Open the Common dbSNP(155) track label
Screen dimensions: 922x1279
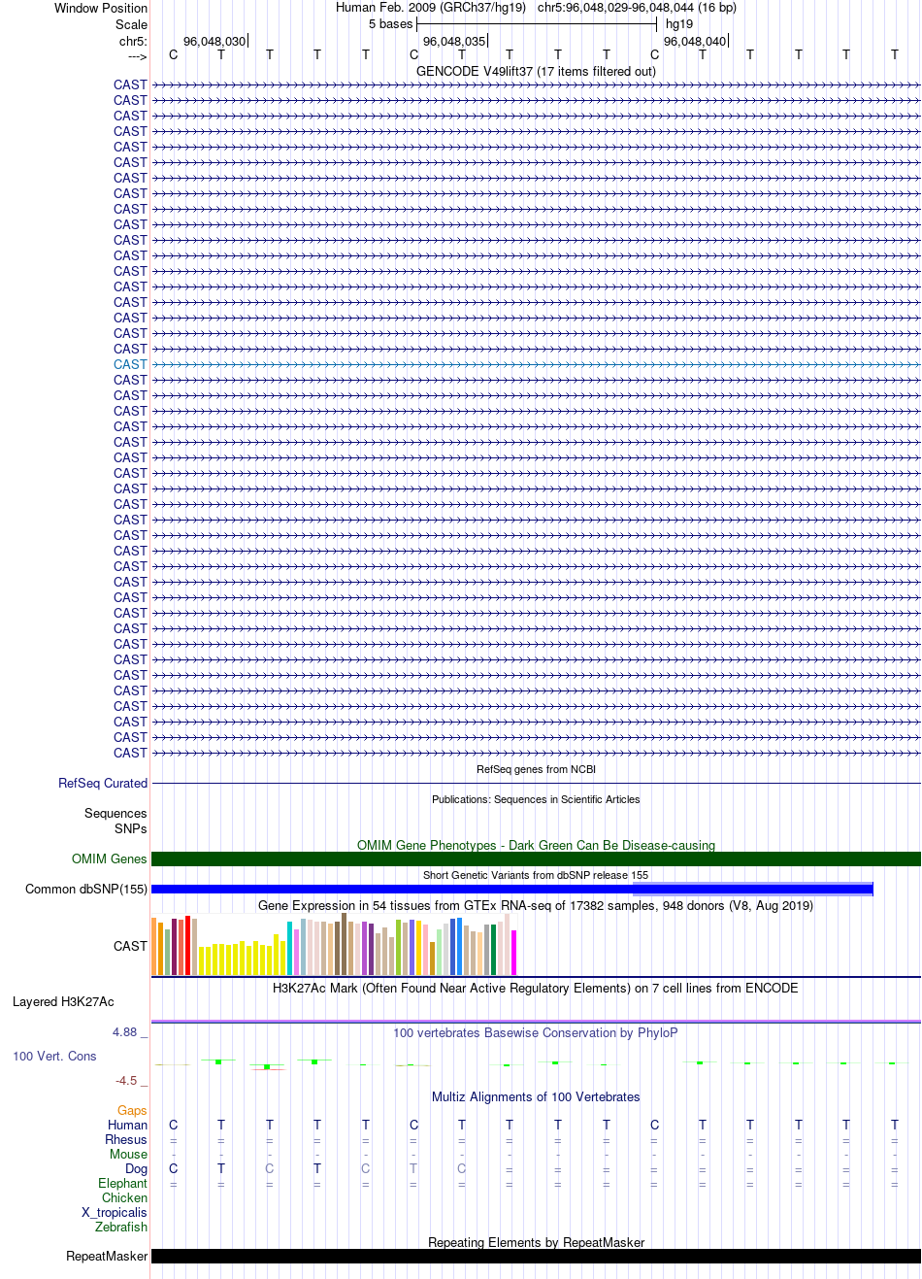[86, 889]
